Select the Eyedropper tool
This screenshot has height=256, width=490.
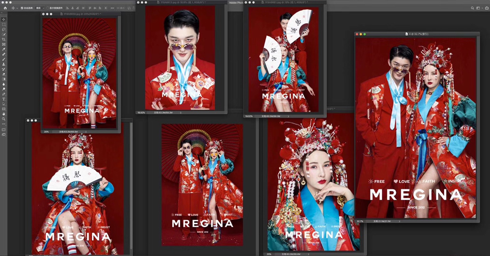point(4,49)
